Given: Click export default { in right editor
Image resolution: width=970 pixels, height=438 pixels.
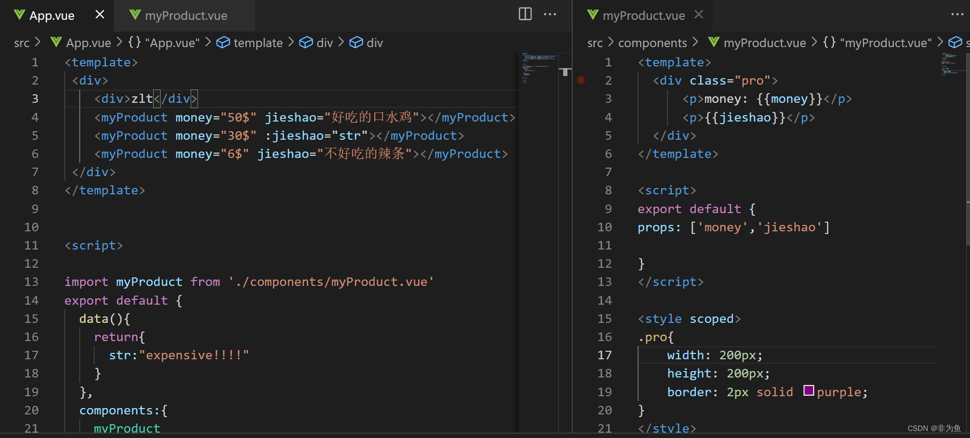Looking at the screenshot, I should point(696,209).
